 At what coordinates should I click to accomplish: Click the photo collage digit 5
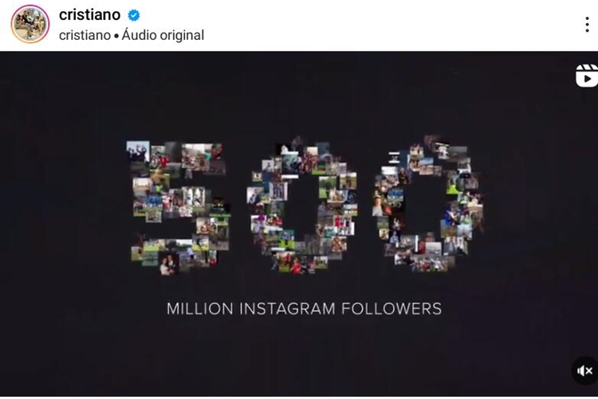(x=178, y=208)
